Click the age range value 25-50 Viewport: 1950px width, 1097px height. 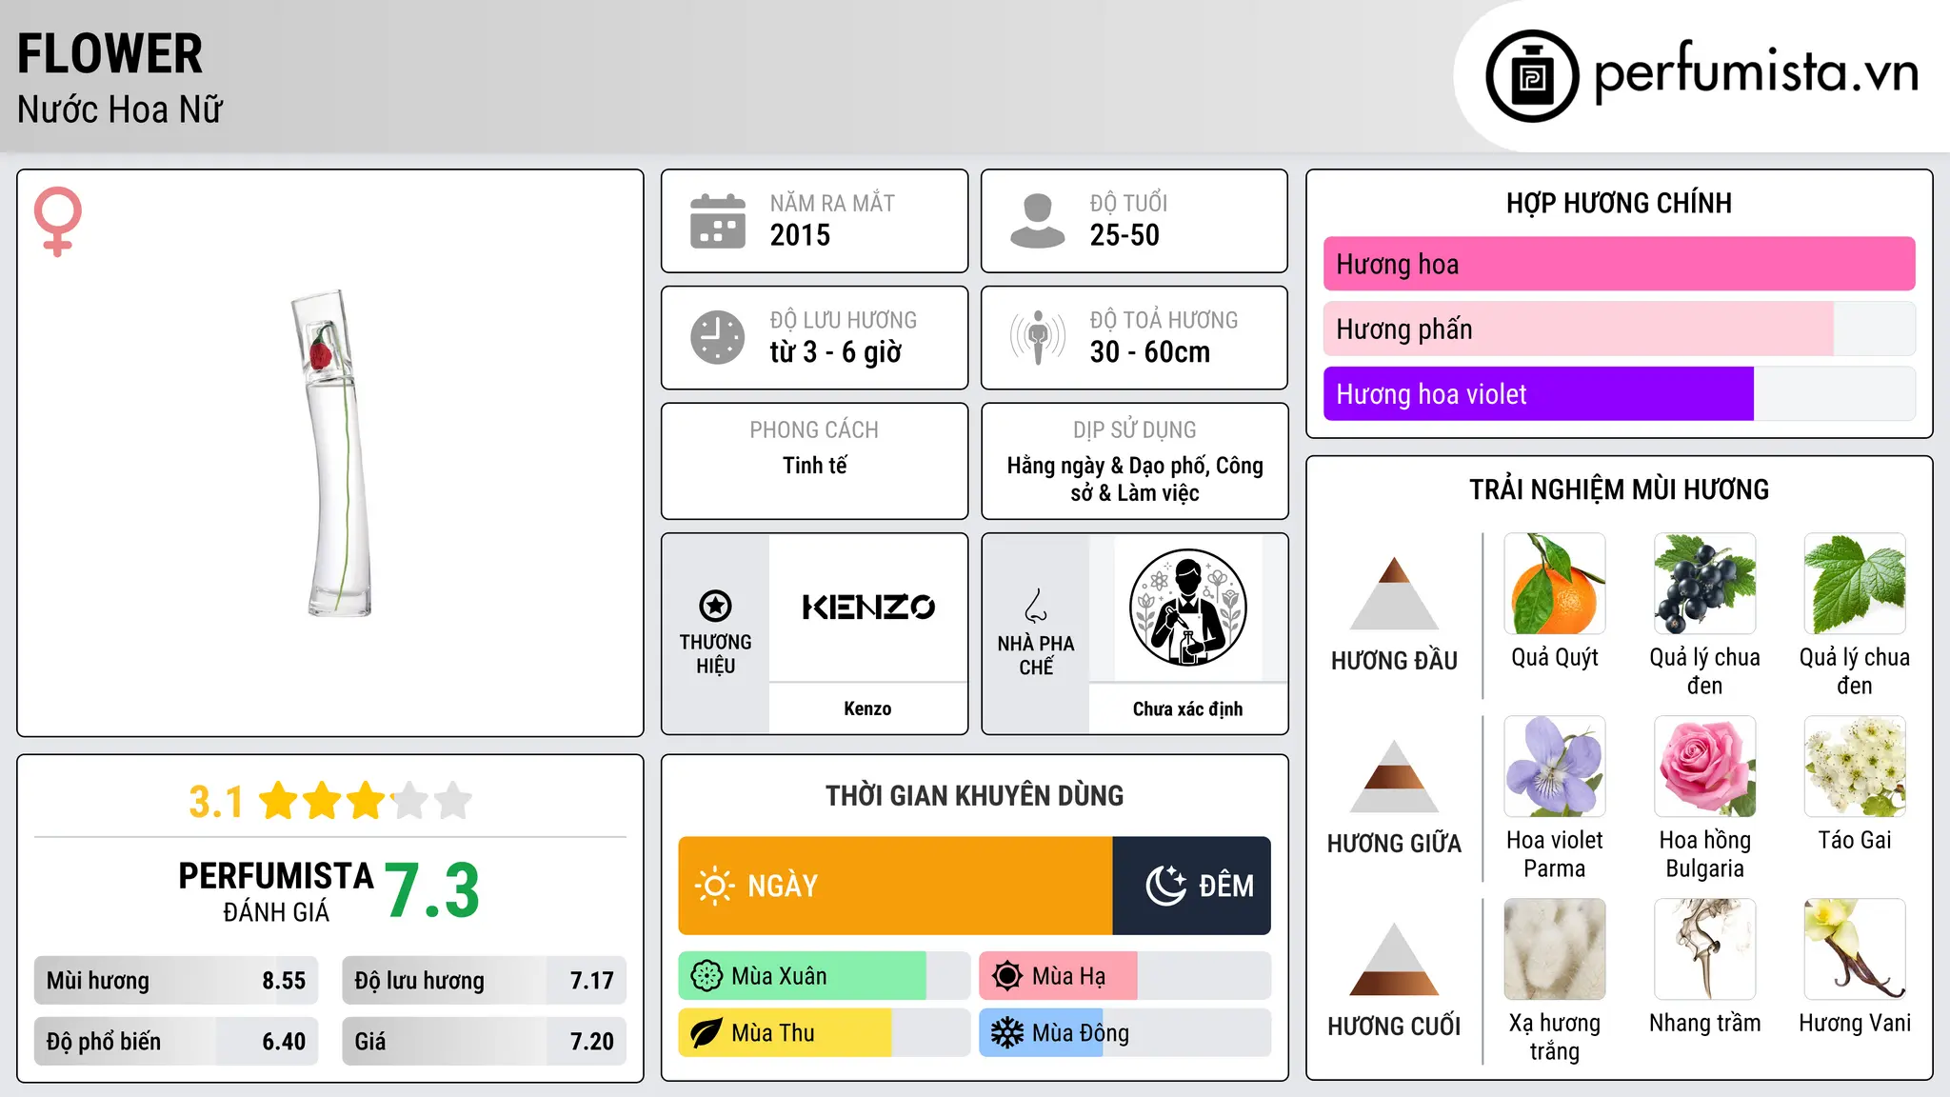pyautogui.click(x=1124, y=235)
